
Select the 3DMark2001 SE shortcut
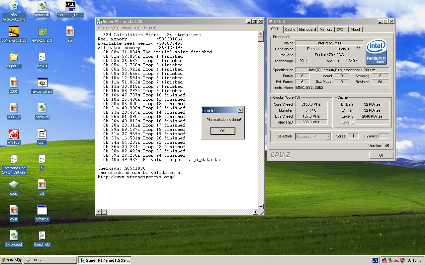coord(14,34)
